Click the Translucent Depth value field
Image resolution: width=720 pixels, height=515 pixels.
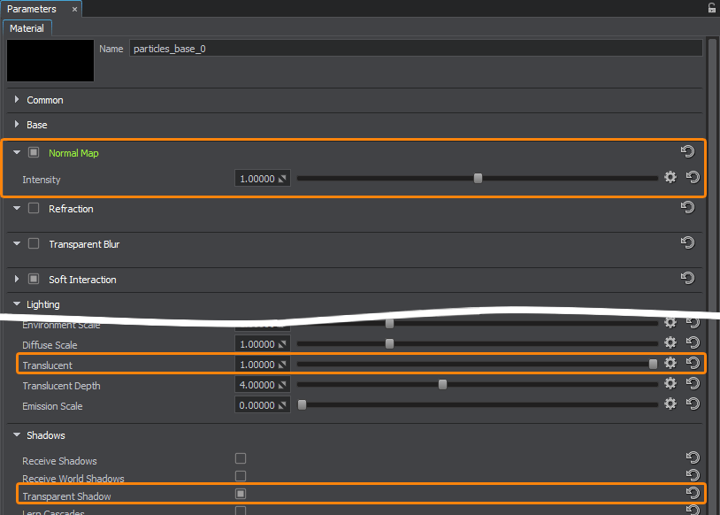pyautogui.click(x=262, y=385)
